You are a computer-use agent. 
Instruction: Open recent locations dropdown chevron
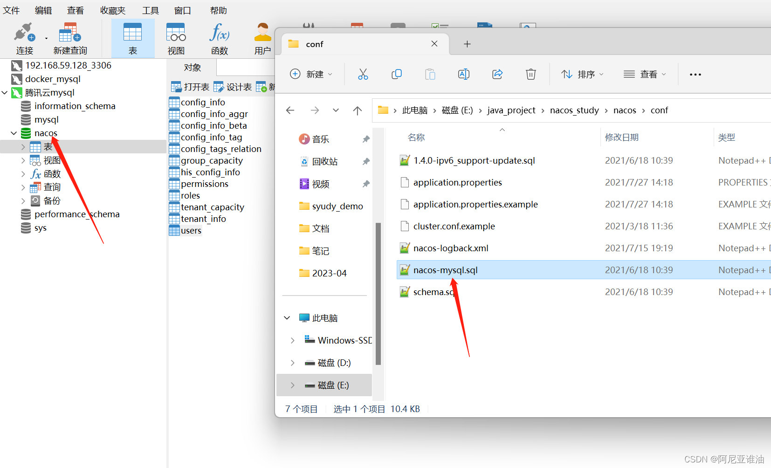[336, 110]
